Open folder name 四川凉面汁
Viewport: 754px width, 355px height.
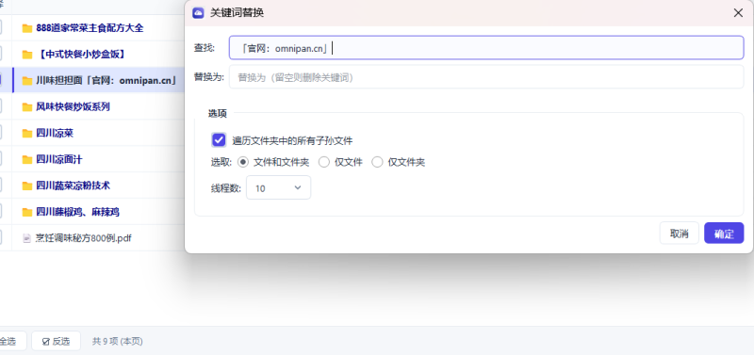(x=59, y=159)
